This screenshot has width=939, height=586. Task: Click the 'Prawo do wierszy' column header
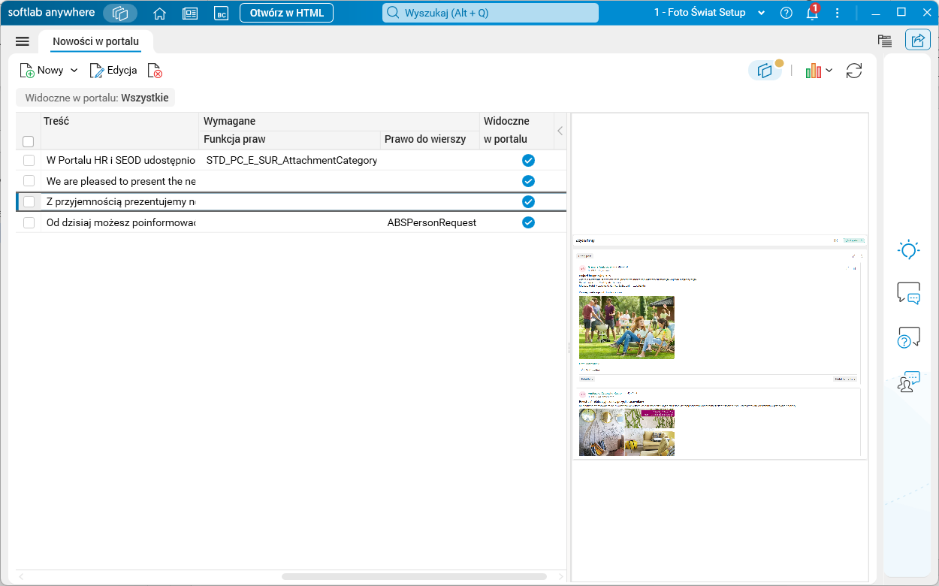click(430, 140)
